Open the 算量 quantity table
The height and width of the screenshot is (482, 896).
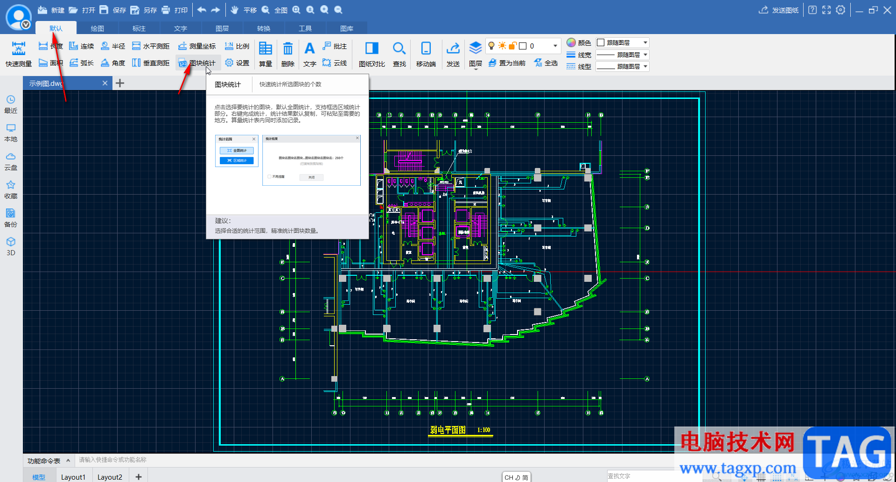tap(266, 54)
